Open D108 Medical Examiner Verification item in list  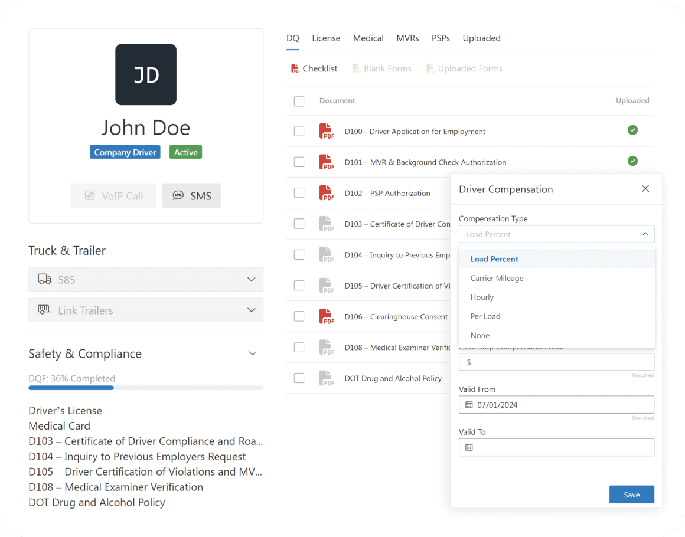pyautogui.click(x=116, y=487)
